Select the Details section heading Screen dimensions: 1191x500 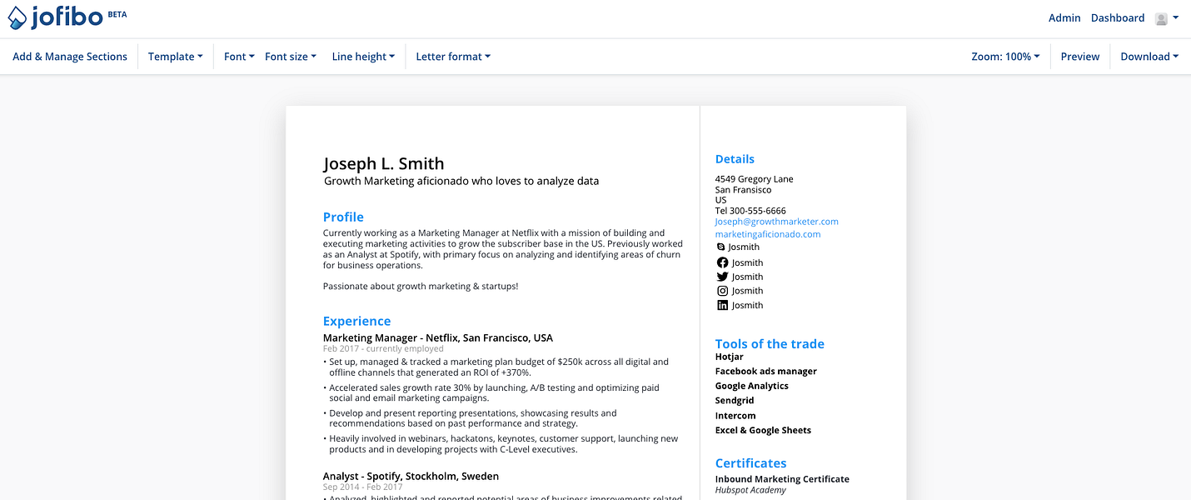pos(735,159)
